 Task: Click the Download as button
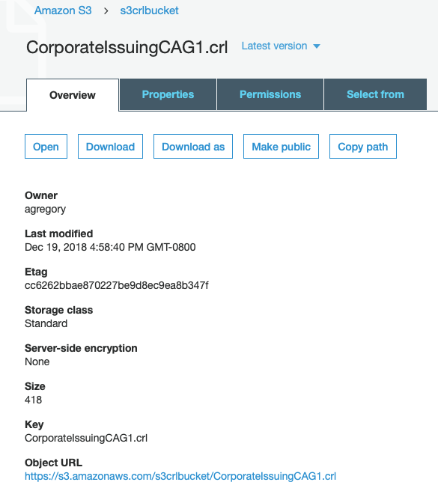[193, 147]
